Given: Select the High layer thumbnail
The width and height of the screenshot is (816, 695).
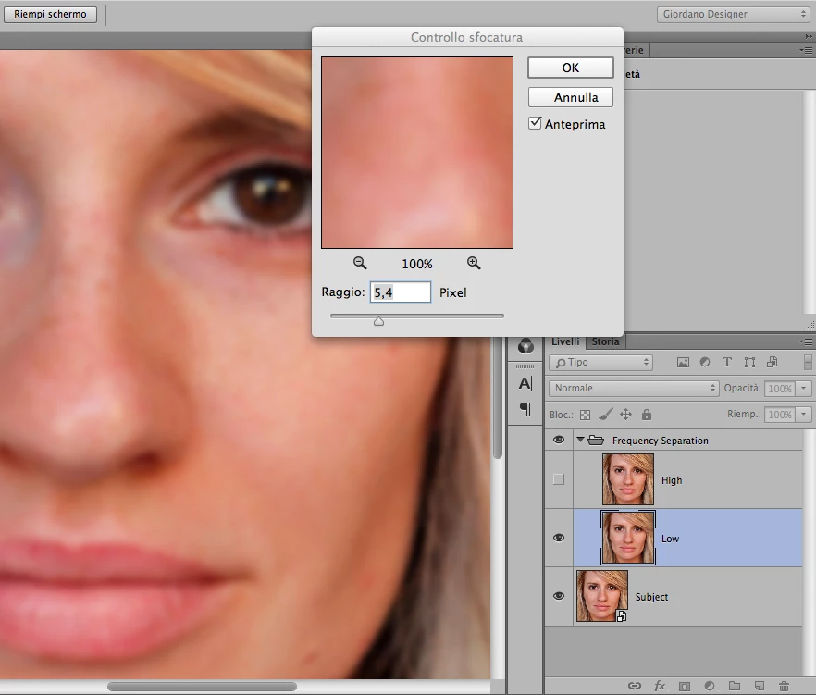Looking at the screenshot, I should pos(628,479).
